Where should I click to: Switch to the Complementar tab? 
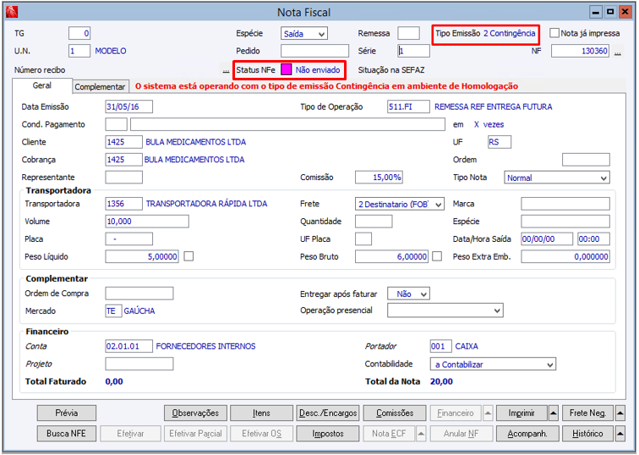coord(101,87)
